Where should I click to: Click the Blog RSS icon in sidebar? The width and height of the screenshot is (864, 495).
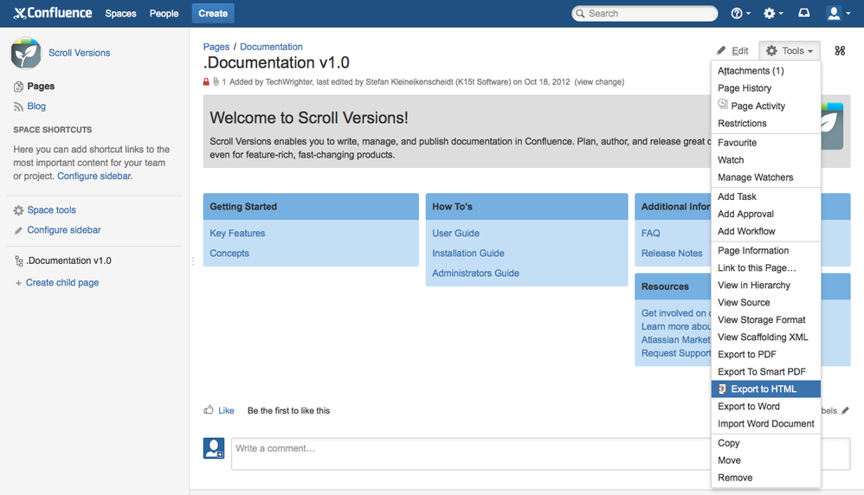coord(18,106)
